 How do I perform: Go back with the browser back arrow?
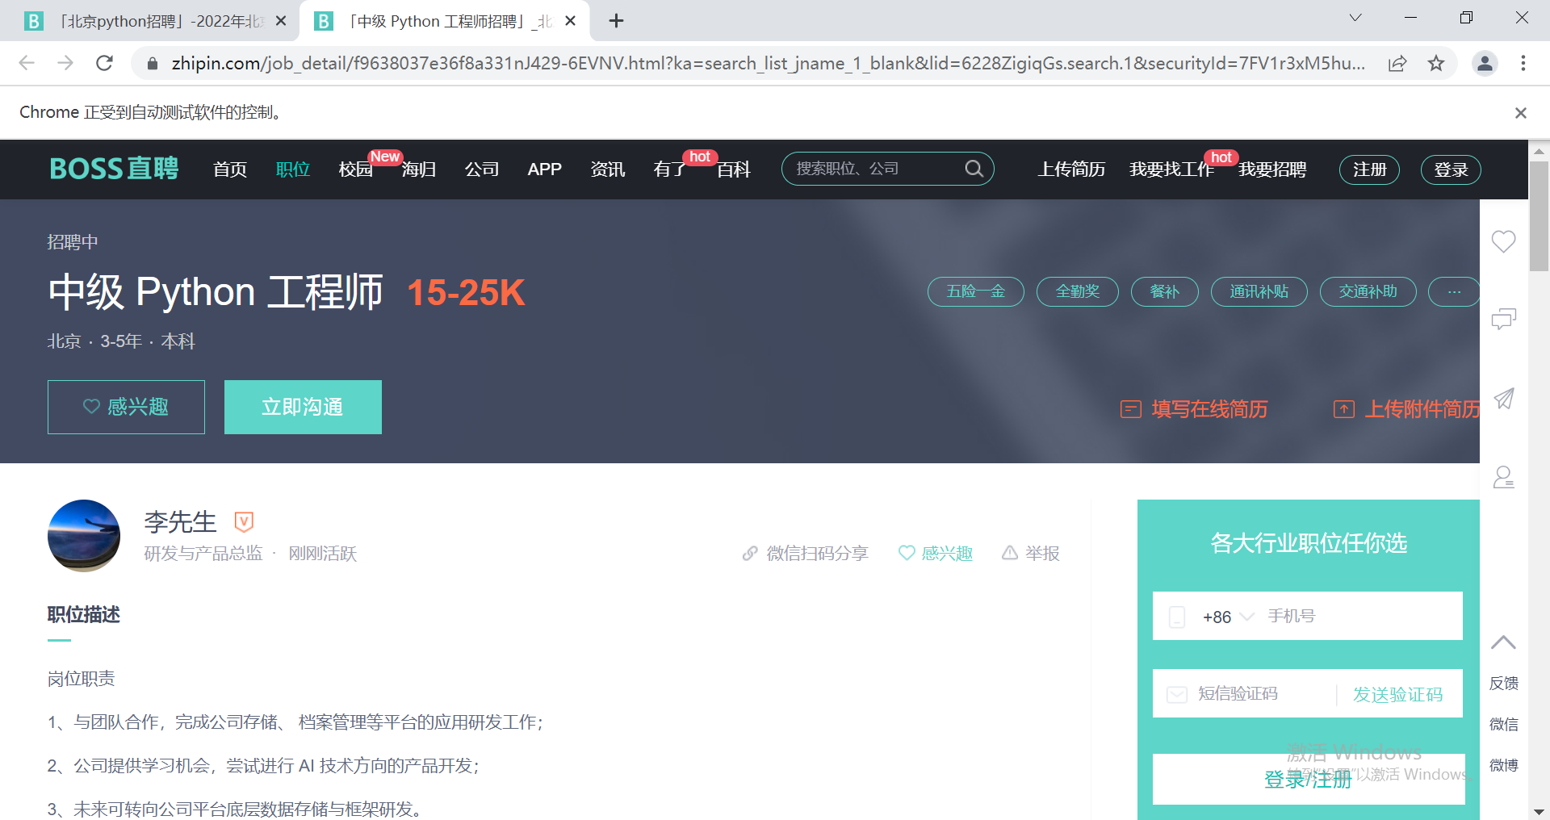pos(27,63)
